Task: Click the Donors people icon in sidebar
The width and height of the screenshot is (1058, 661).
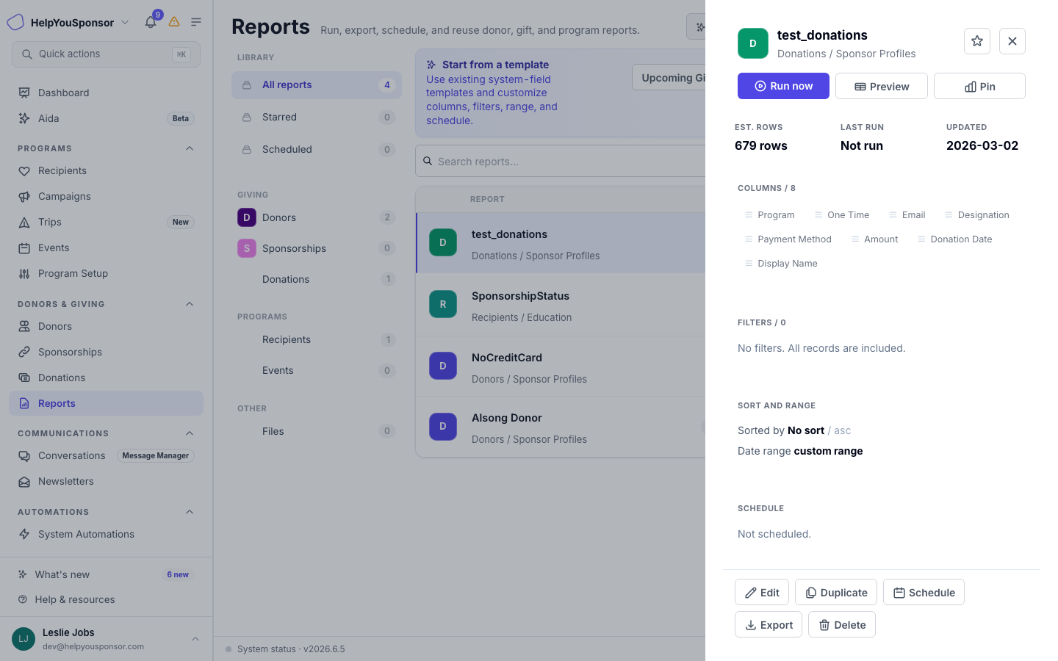Action: click(x=24, y=326)
